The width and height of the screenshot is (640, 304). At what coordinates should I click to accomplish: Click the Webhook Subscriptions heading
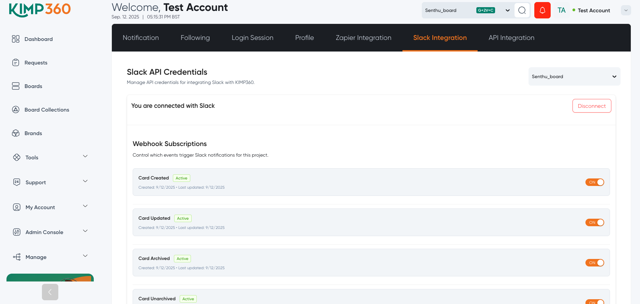[169, 144]
